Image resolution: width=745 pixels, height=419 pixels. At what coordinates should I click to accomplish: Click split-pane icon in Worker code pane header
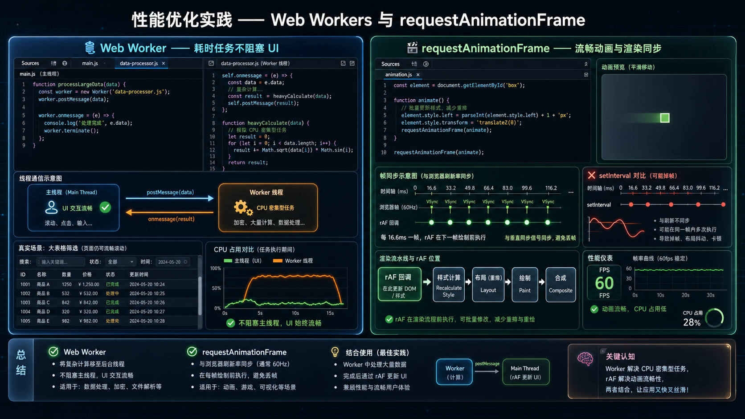tap(343, 63)
